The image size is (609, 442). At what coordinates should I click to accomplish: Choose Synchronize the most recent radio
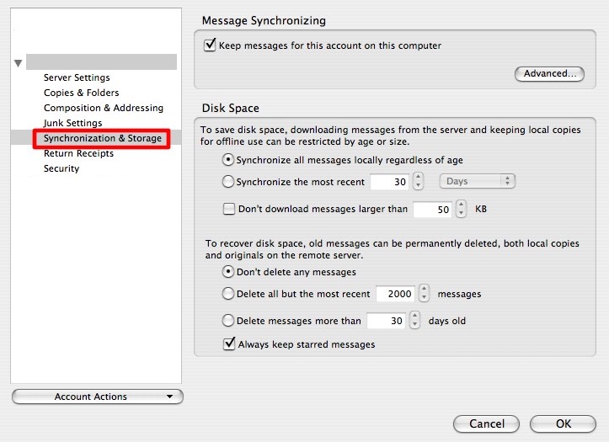[x=227, y=182]
